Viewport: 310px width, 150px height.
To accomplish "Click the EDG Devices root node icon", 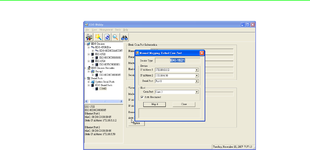I will tap(88, 44).
